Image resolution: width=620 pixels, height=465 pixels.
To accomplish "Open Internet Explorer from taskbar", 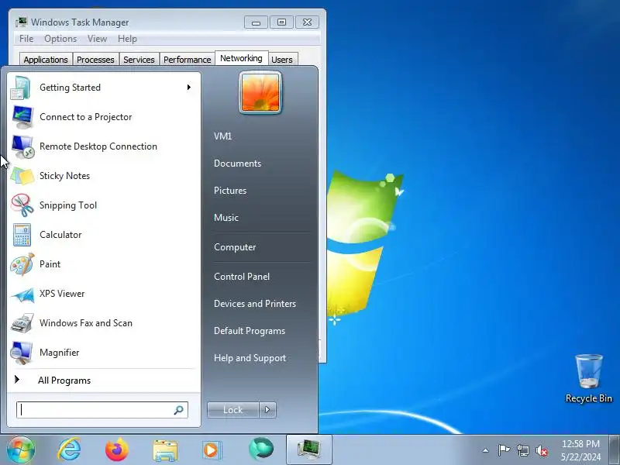I will pos(69,449).
